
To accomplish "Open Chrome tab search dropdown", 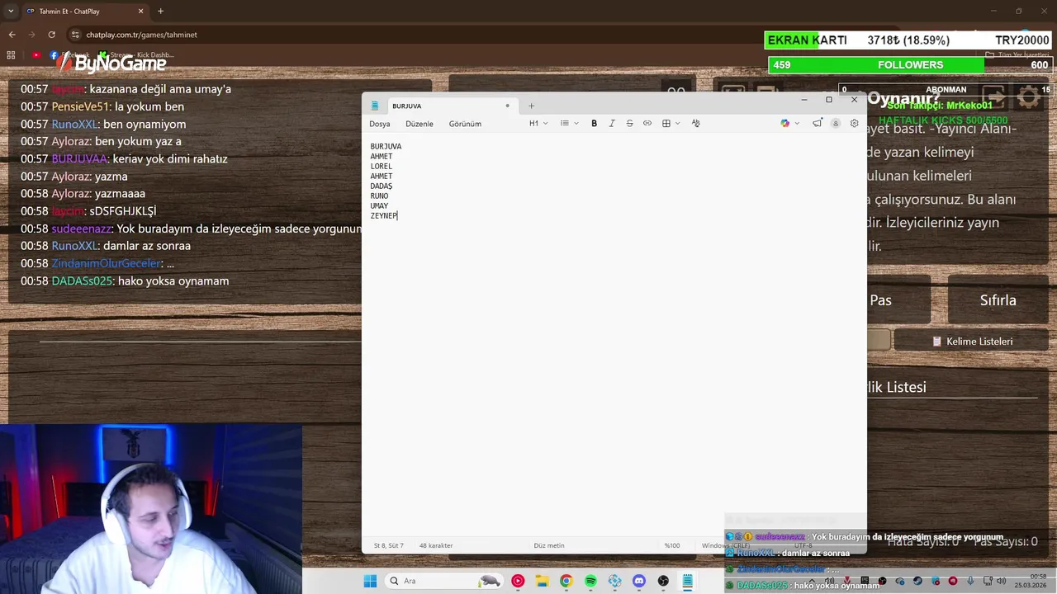I will click(10, 12).
